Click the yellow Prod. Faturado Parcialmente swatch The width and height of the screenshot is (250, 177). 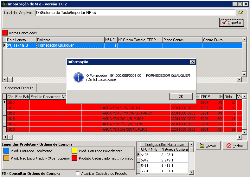pos(74,151)
